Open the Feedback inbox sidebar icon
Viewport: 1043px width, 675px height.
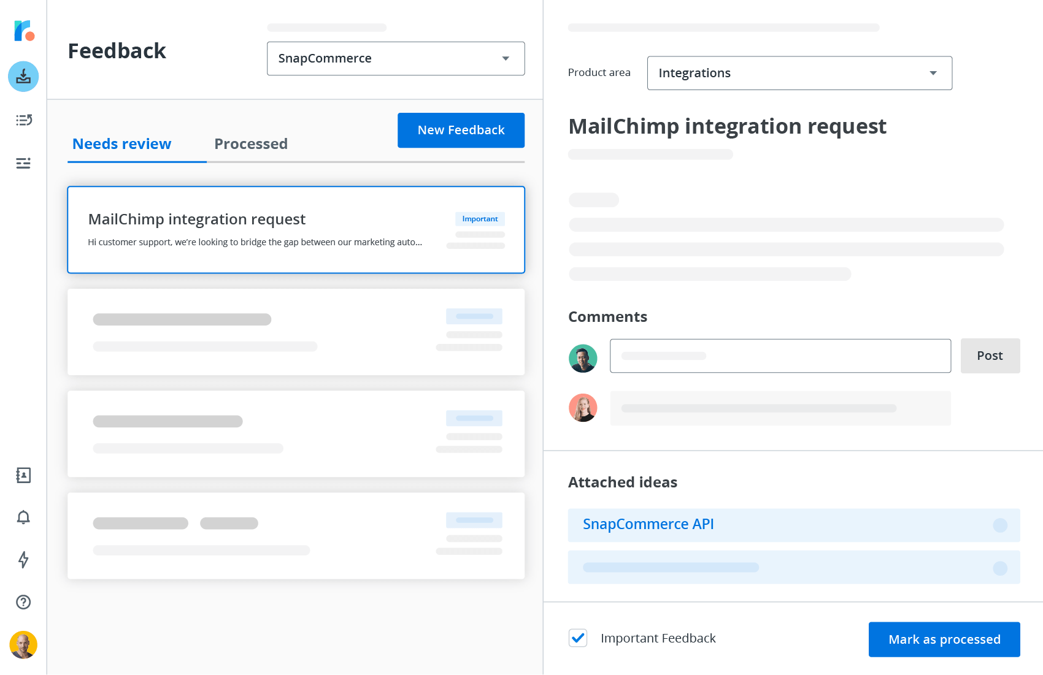click(23, 77)
